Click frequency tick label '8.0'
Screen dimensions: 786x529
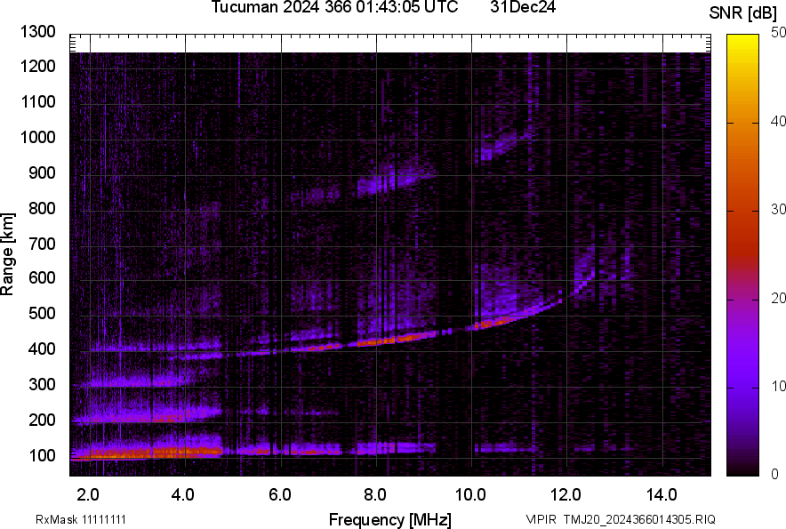tap(375, 495)
